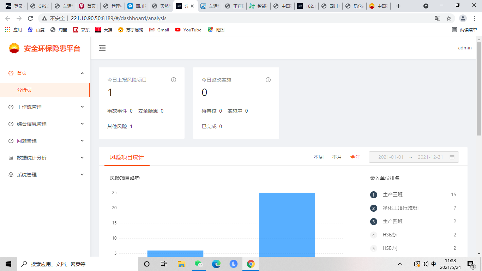Viewport: 482px width, 271px height.
Task: Click the page vertical scrollbar thumb
Action: pos(479,89)
